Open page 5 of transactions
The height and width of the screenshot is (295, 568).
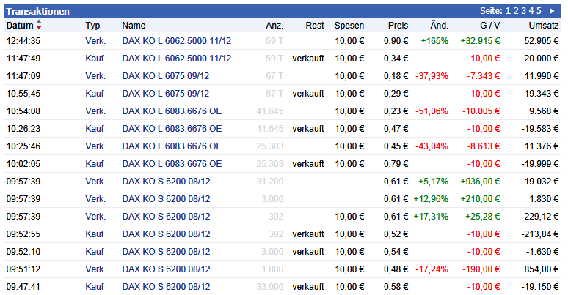[x=539, y=11]
